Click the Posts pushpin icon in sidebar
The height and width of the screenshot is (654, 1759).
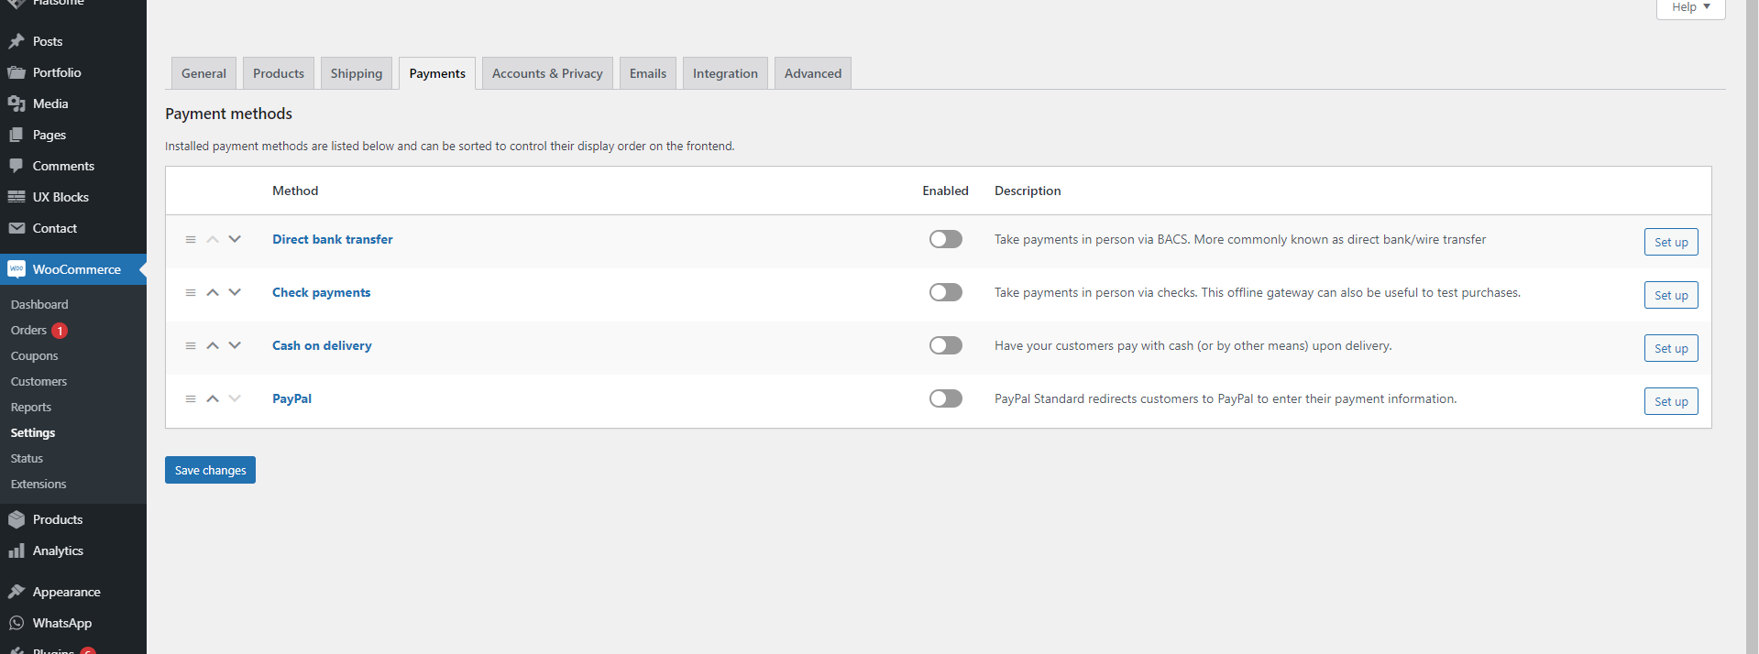coord(16,41)
